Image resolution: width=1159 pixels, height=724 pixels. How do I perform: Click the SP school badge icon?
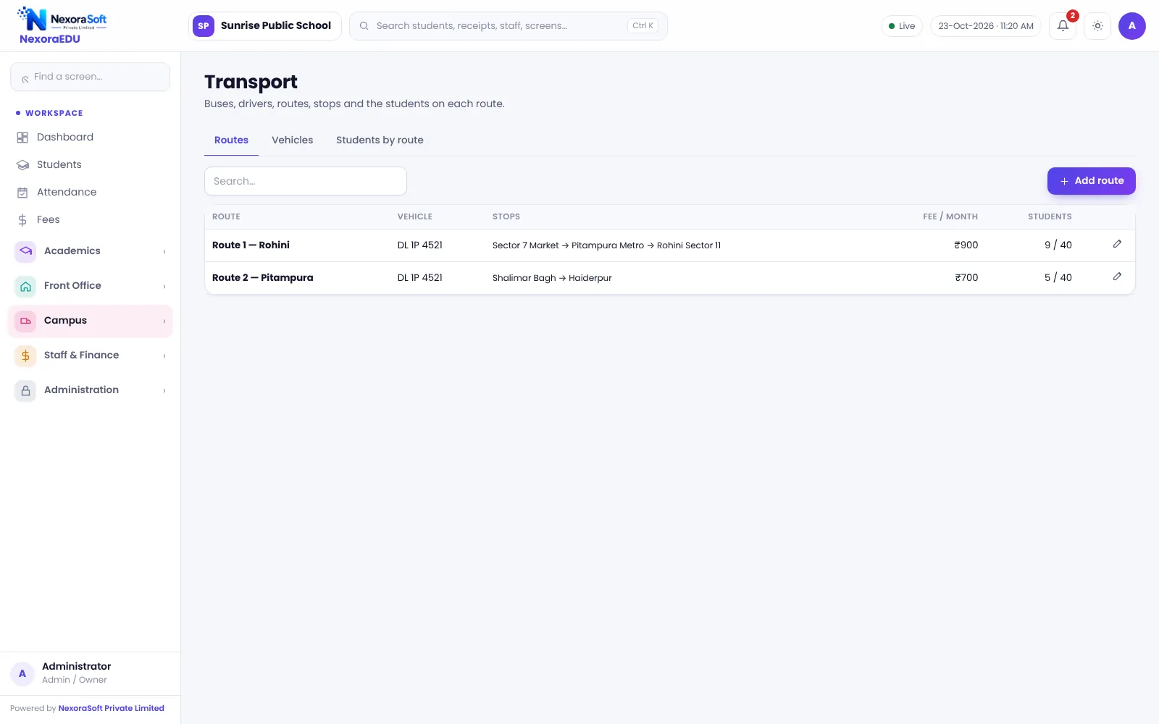click(x=204, y=26)
